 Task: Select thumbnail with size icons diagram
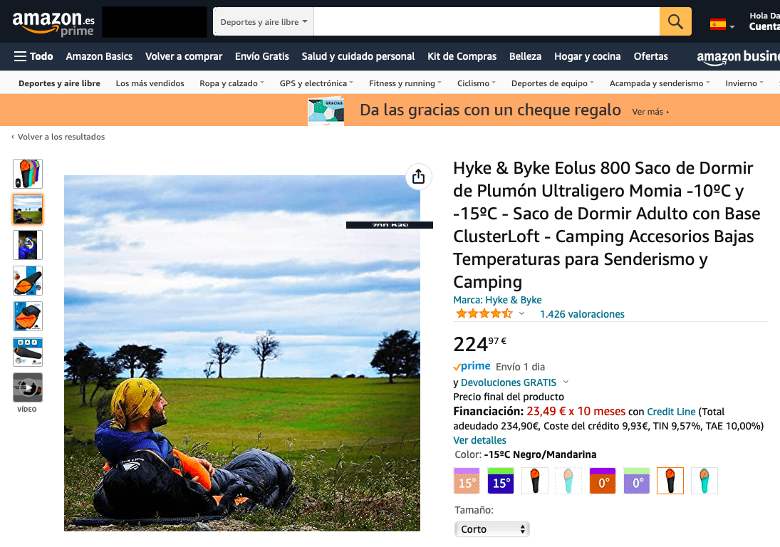pyautogui.click(x=28, y=352)
